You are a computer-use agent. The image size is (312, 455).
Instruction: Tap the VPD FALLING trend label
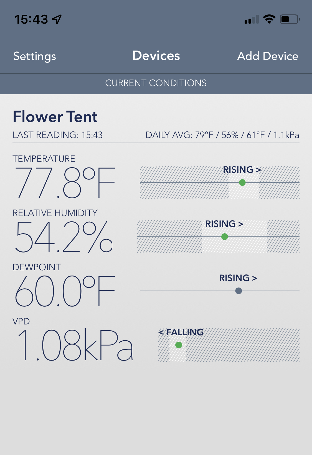coord(181,332)
